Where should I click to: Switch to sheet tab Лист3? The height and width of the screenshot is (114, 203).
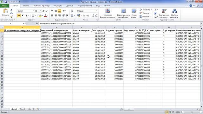click(31, 109)
